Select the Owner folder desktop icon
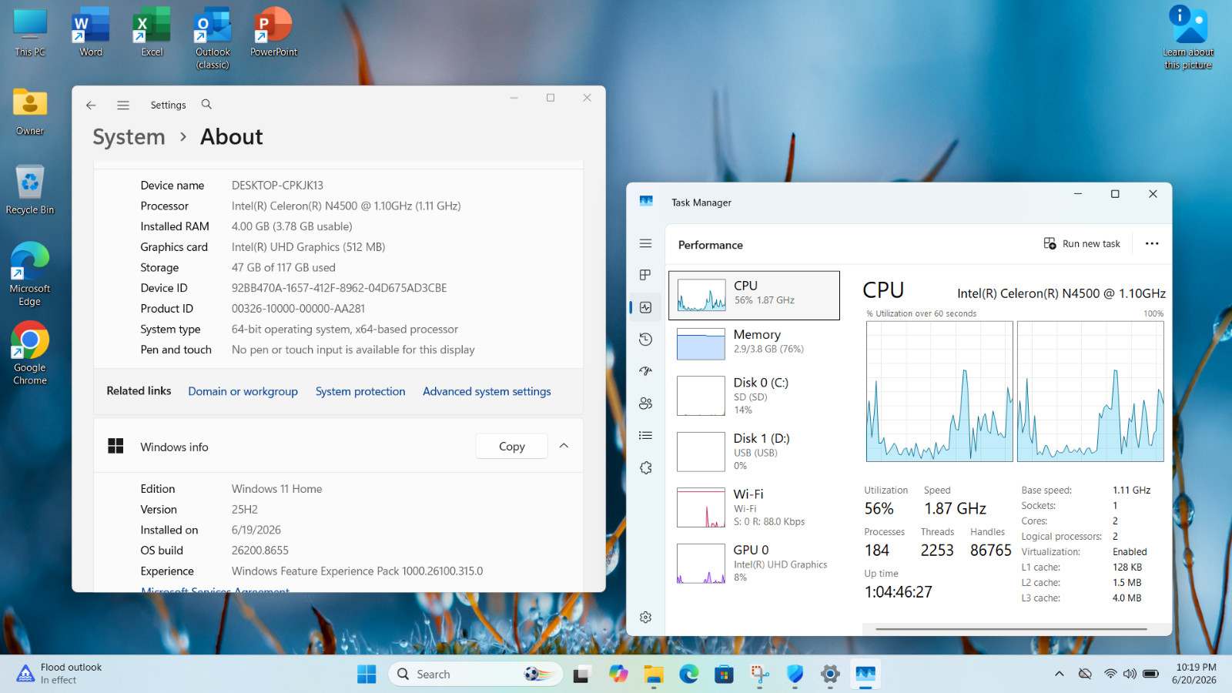This screenshot has width=1232, height=693. 30,112
